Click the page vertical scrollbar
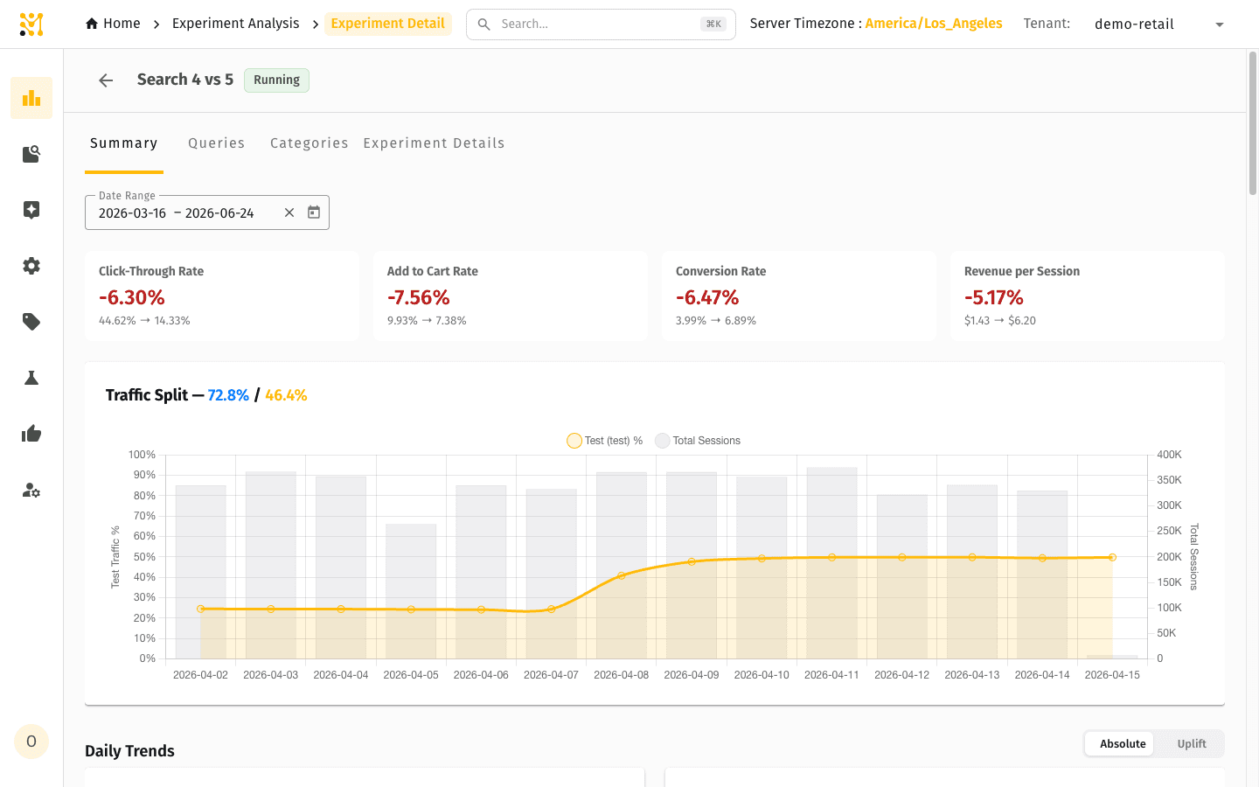 click(x=1252, y=122)
